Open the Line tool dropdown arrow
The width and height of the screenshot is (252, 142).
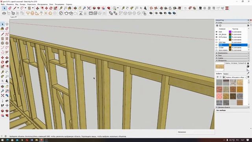point(18,8)
